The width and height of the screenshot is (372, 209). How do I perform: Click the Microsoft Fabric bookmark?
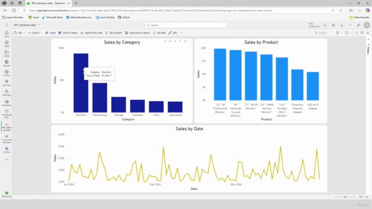click(52, 17)
